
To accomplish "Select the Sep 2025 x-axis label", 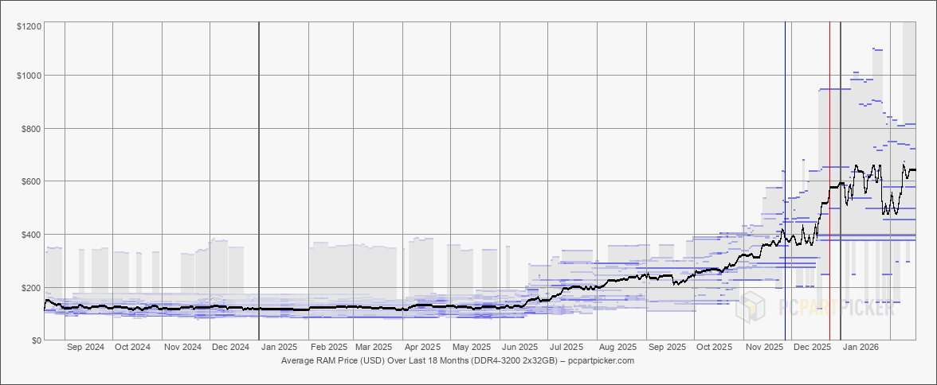I will click(x=667, y=347).
